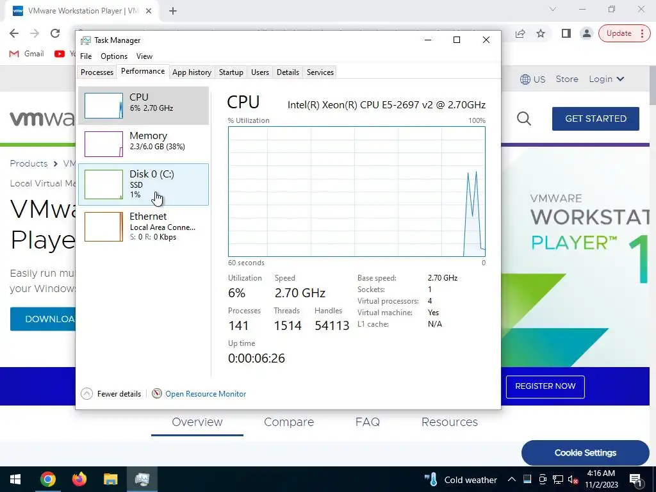Open Resource Monitor link

click(206, 394)
